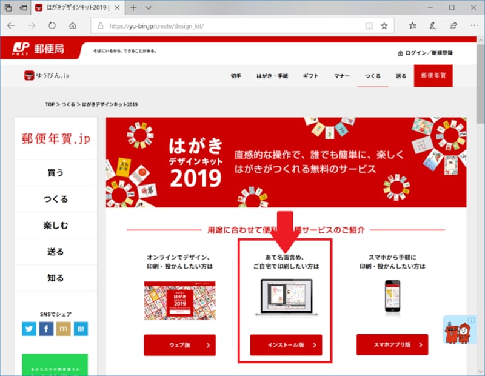Click the スマホアプリ版 button
485x376 pixels.
pos(392,344)
